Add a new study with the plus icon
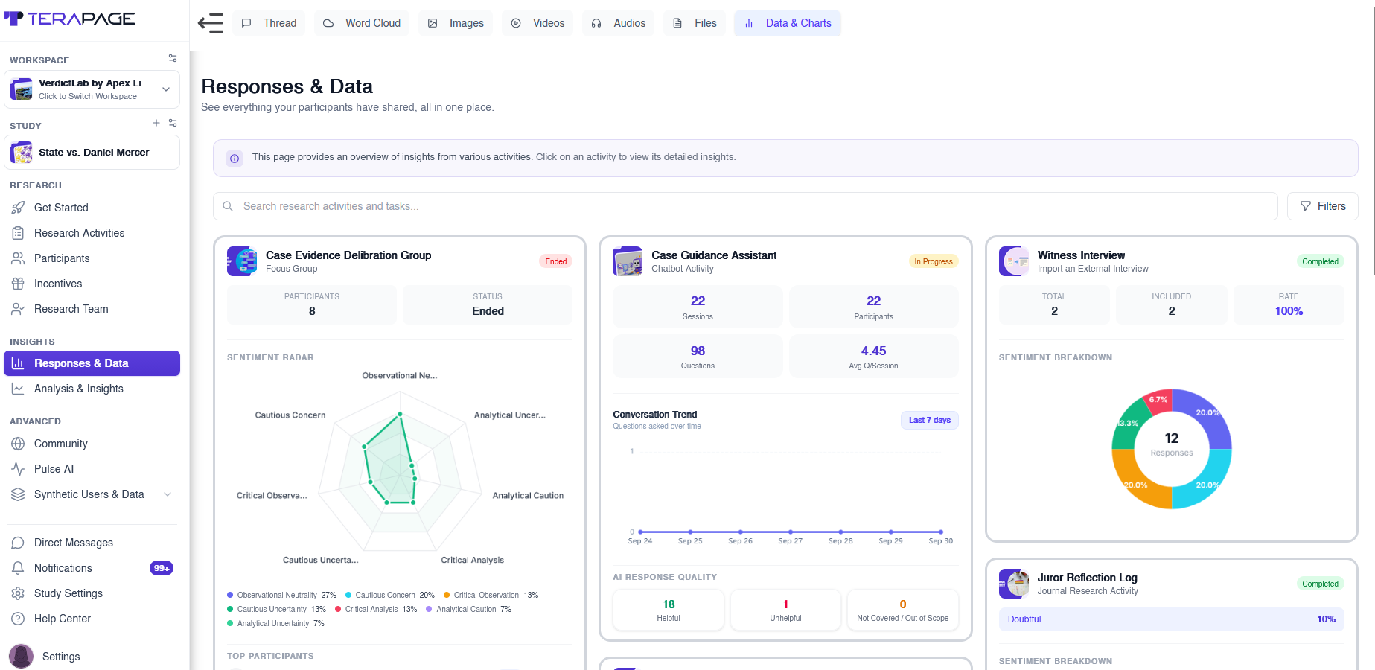 pos(156,123)
